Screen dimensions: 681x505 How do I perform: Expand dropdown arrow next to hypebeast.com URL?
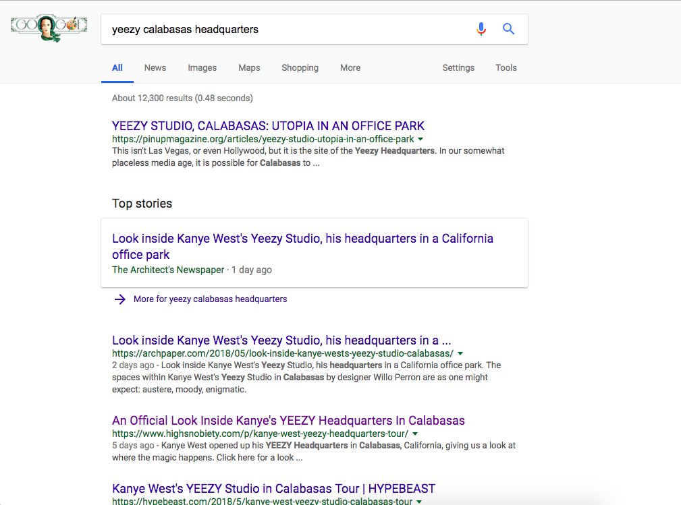click(418, 502)
